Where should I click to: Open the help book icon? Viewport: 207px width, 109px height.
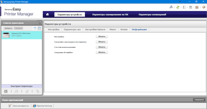[197, 7]
